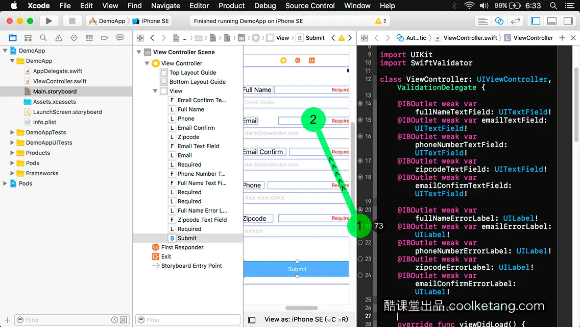Click the canvas horizontal scrollbar
The width and height of the screenshot is (580, 327).
pos(301,308)
